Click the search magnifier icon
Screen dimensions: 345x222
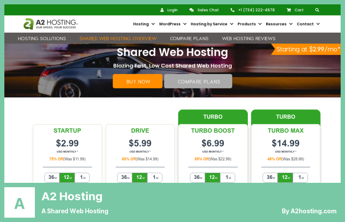point(317,10)
